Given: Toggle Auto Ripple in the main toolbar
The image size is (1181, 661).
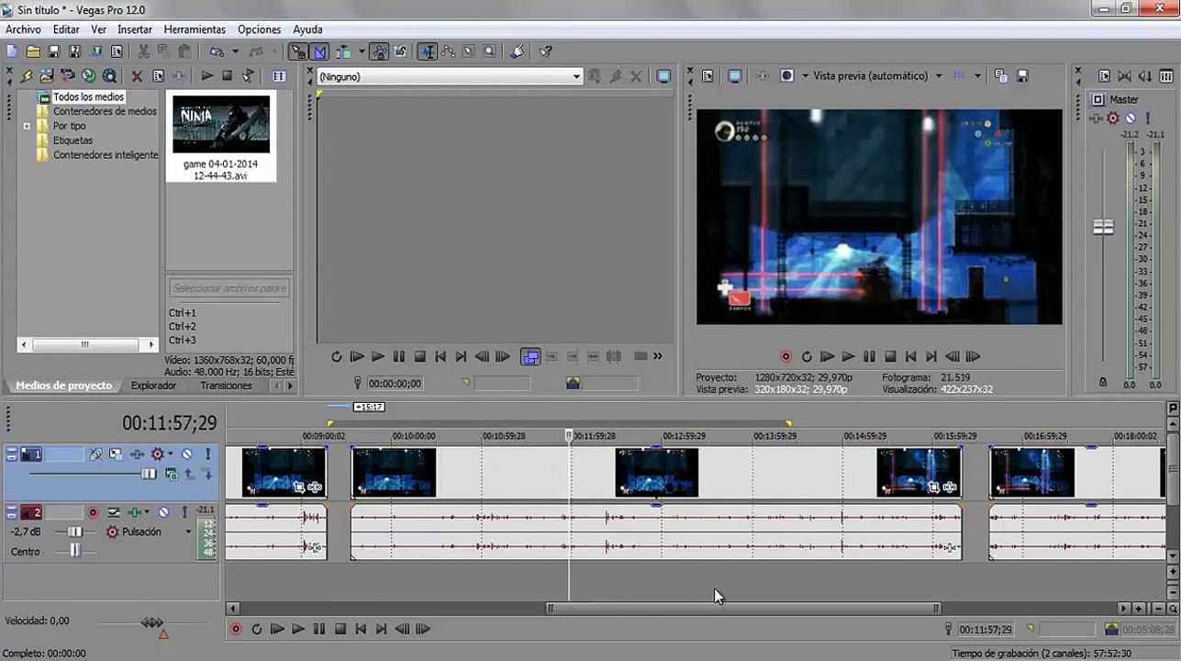Looking at the screenshot, I should (x=344, y=51).
